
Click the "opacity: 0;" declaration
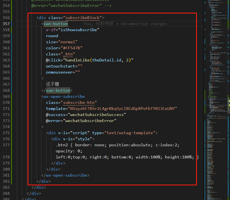(69, 151)
